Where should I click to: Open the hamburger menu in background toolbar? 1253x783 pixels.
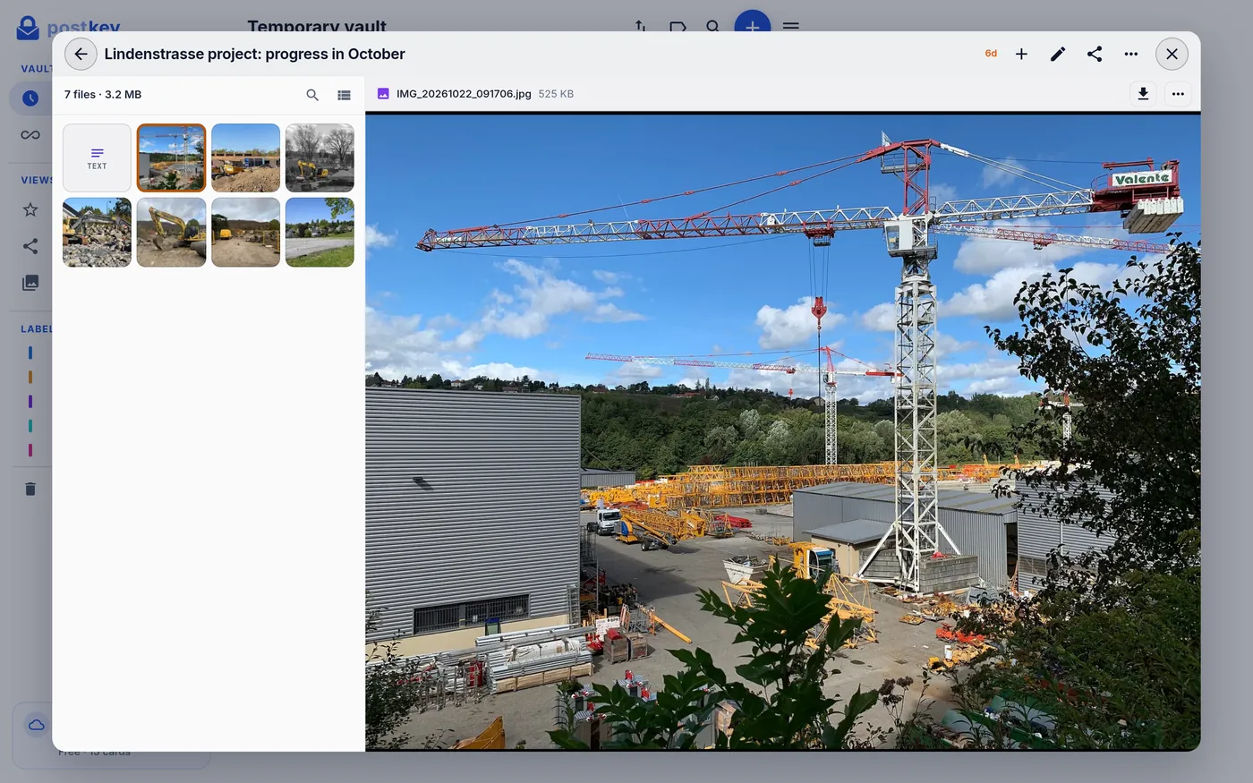pos(791,27)
